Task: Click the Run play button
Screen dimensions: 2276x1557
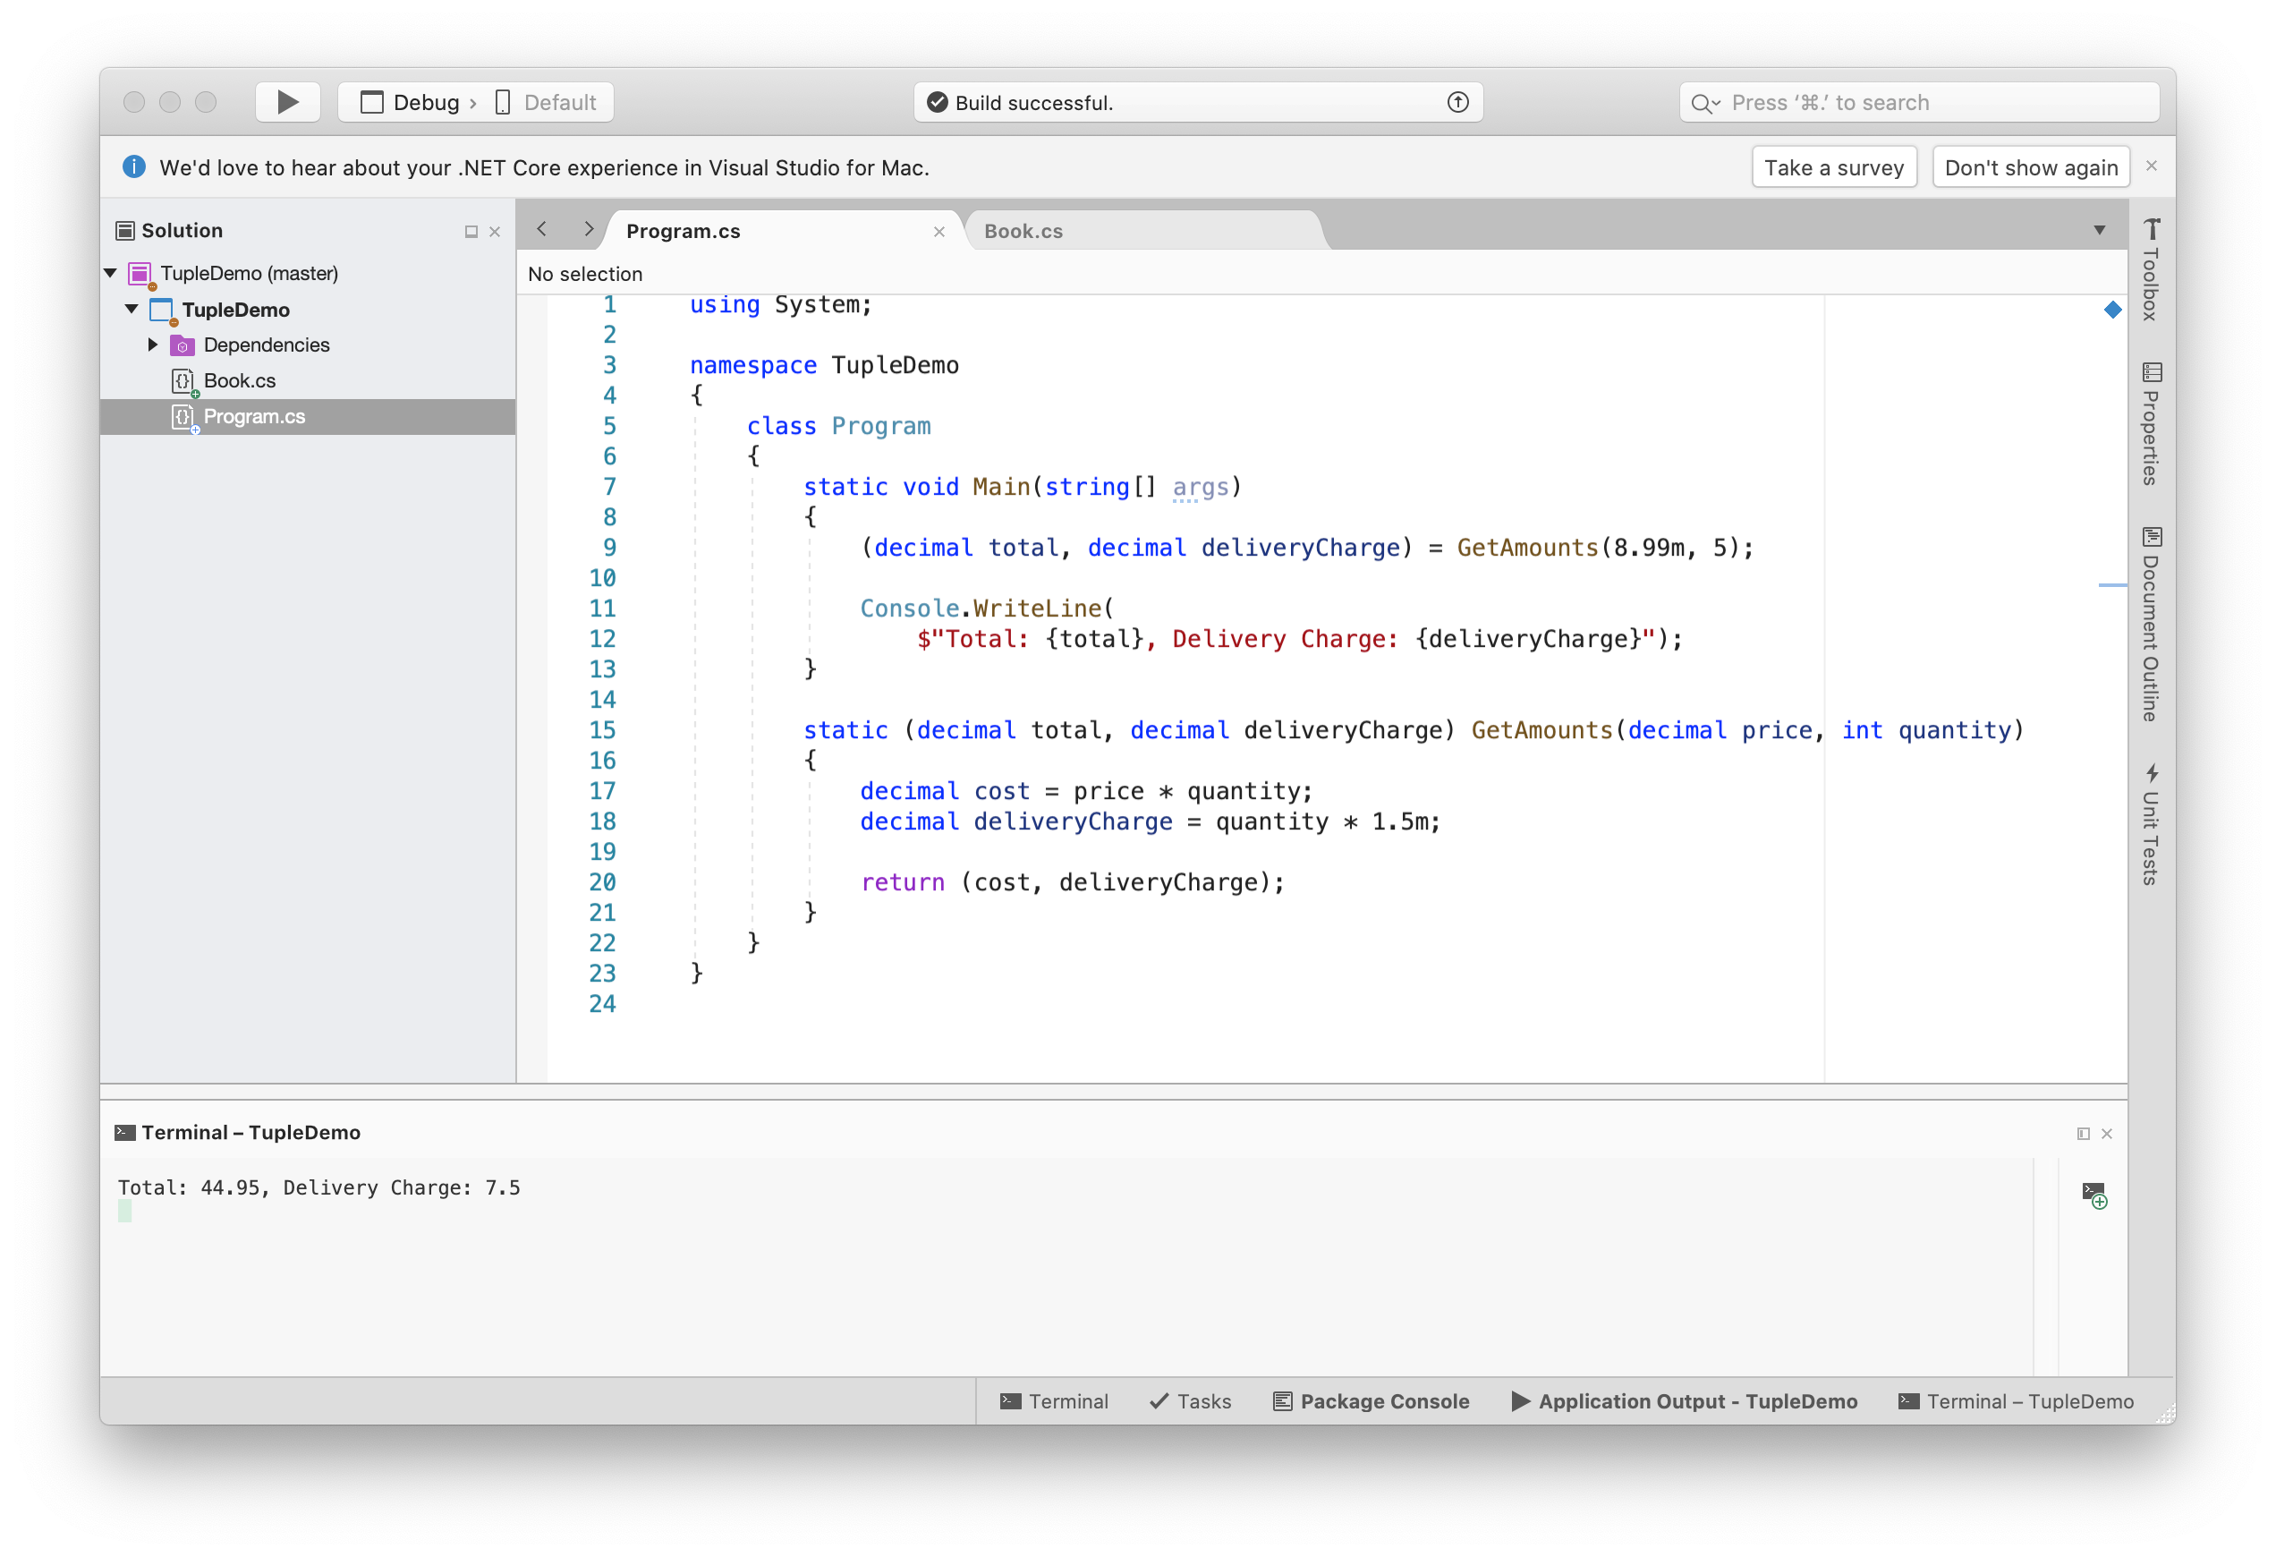Action: (287, 102)
